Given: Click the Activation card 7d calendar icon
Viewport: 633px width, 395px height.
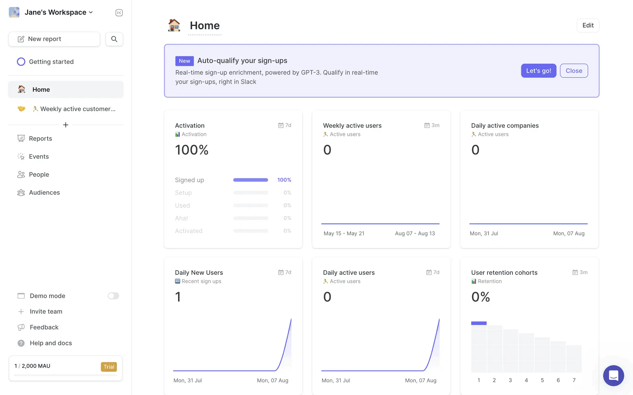Looking at the screenshot, I should tap(281, 125).
